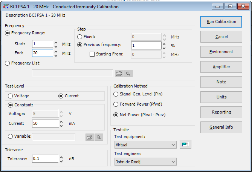Click test equipment configuration icon
Viewport: 252px width, 172px height.
click(x=185, y=144)
